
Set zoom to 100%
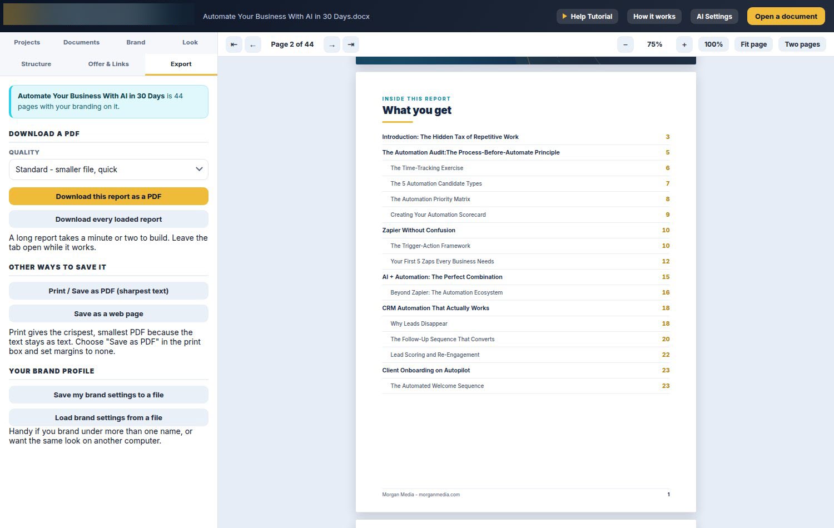(713, 44)
